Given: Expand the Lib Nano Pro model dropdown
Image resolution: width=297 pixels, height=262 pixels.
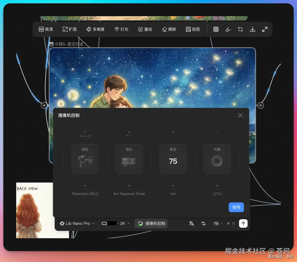Looking at the screenshot, I should coord(77,223).
